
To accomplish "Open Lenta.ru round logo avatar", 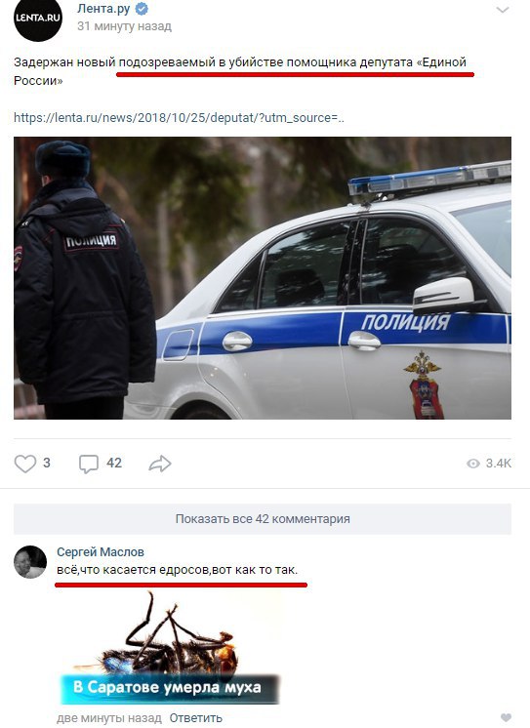I will pyautogui.click(x=38, y=19).
